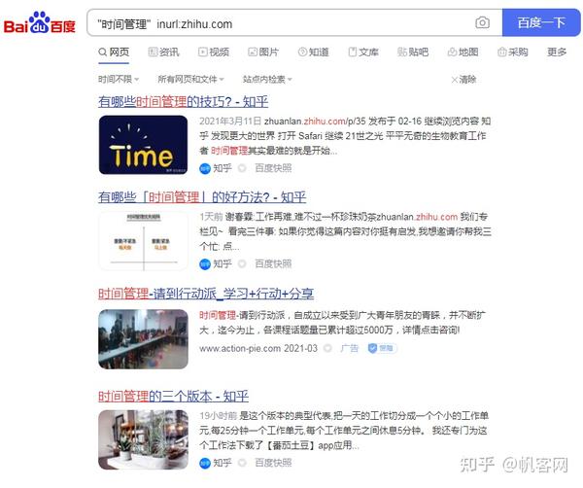The image size is (583, 488).
Task: Open ad result 时间管理-请到行动派
Action: pos(206,294)
